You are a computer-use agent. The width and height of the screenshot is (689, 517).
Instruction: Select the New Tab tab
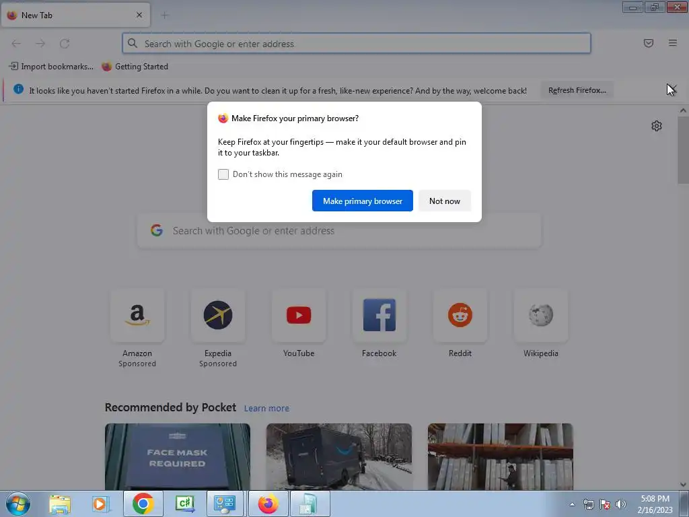(75, 15)
